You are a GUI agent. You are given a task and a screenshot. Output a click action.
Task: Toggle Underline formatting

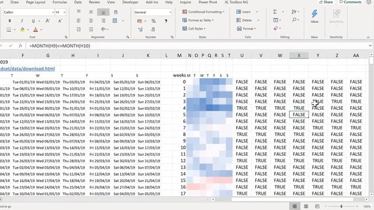[x=33, y=21]
